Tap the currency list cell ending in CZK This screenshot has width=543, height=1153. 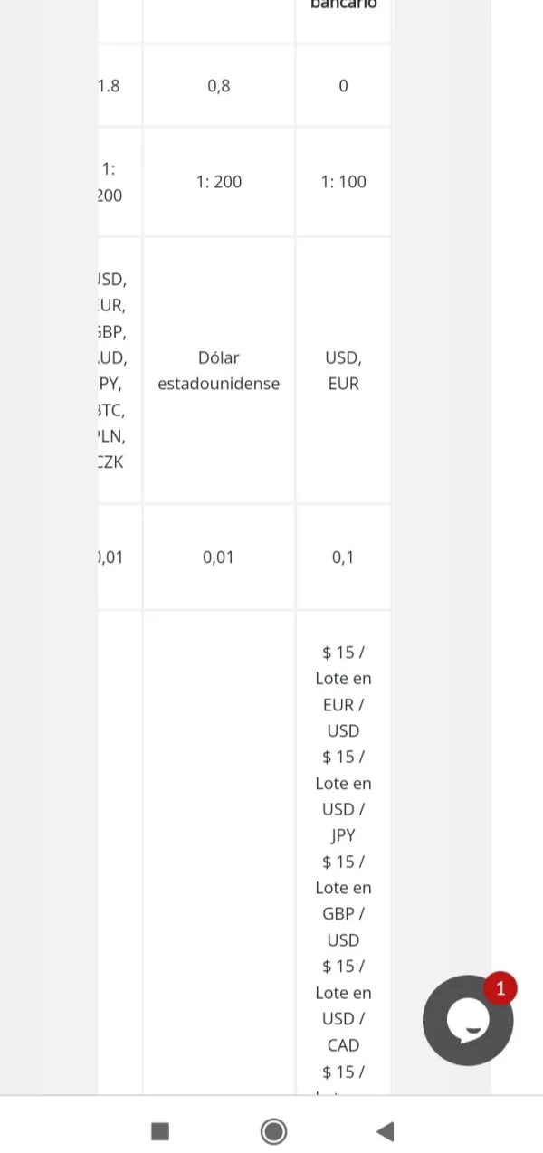(112, 371)
